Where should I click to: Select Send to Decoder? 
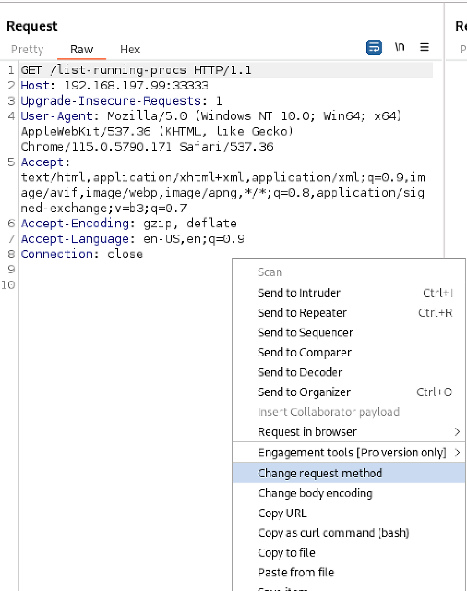[349, 372]
